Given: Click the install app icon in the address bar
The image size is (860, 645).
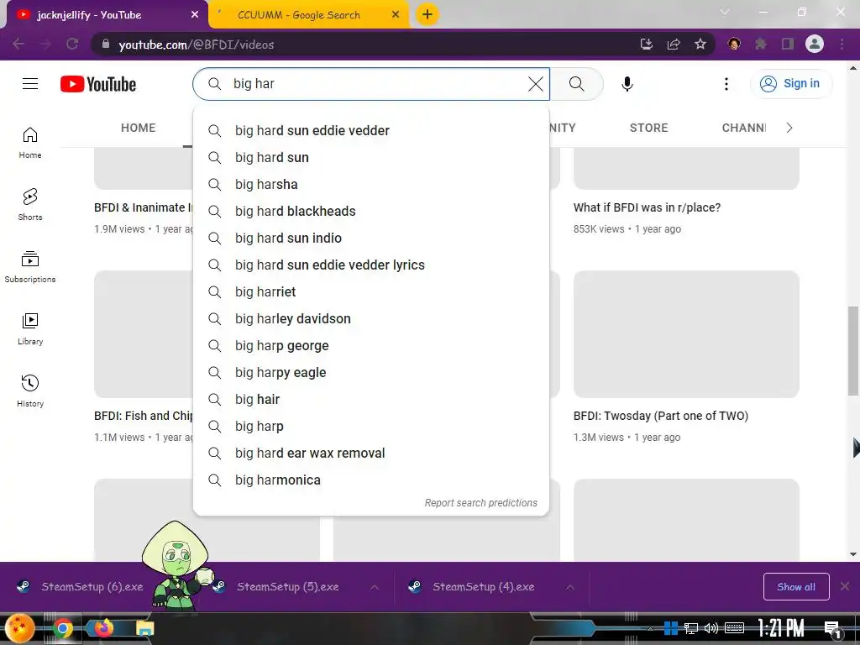Looking at the screenshot, I should point(647,44).
